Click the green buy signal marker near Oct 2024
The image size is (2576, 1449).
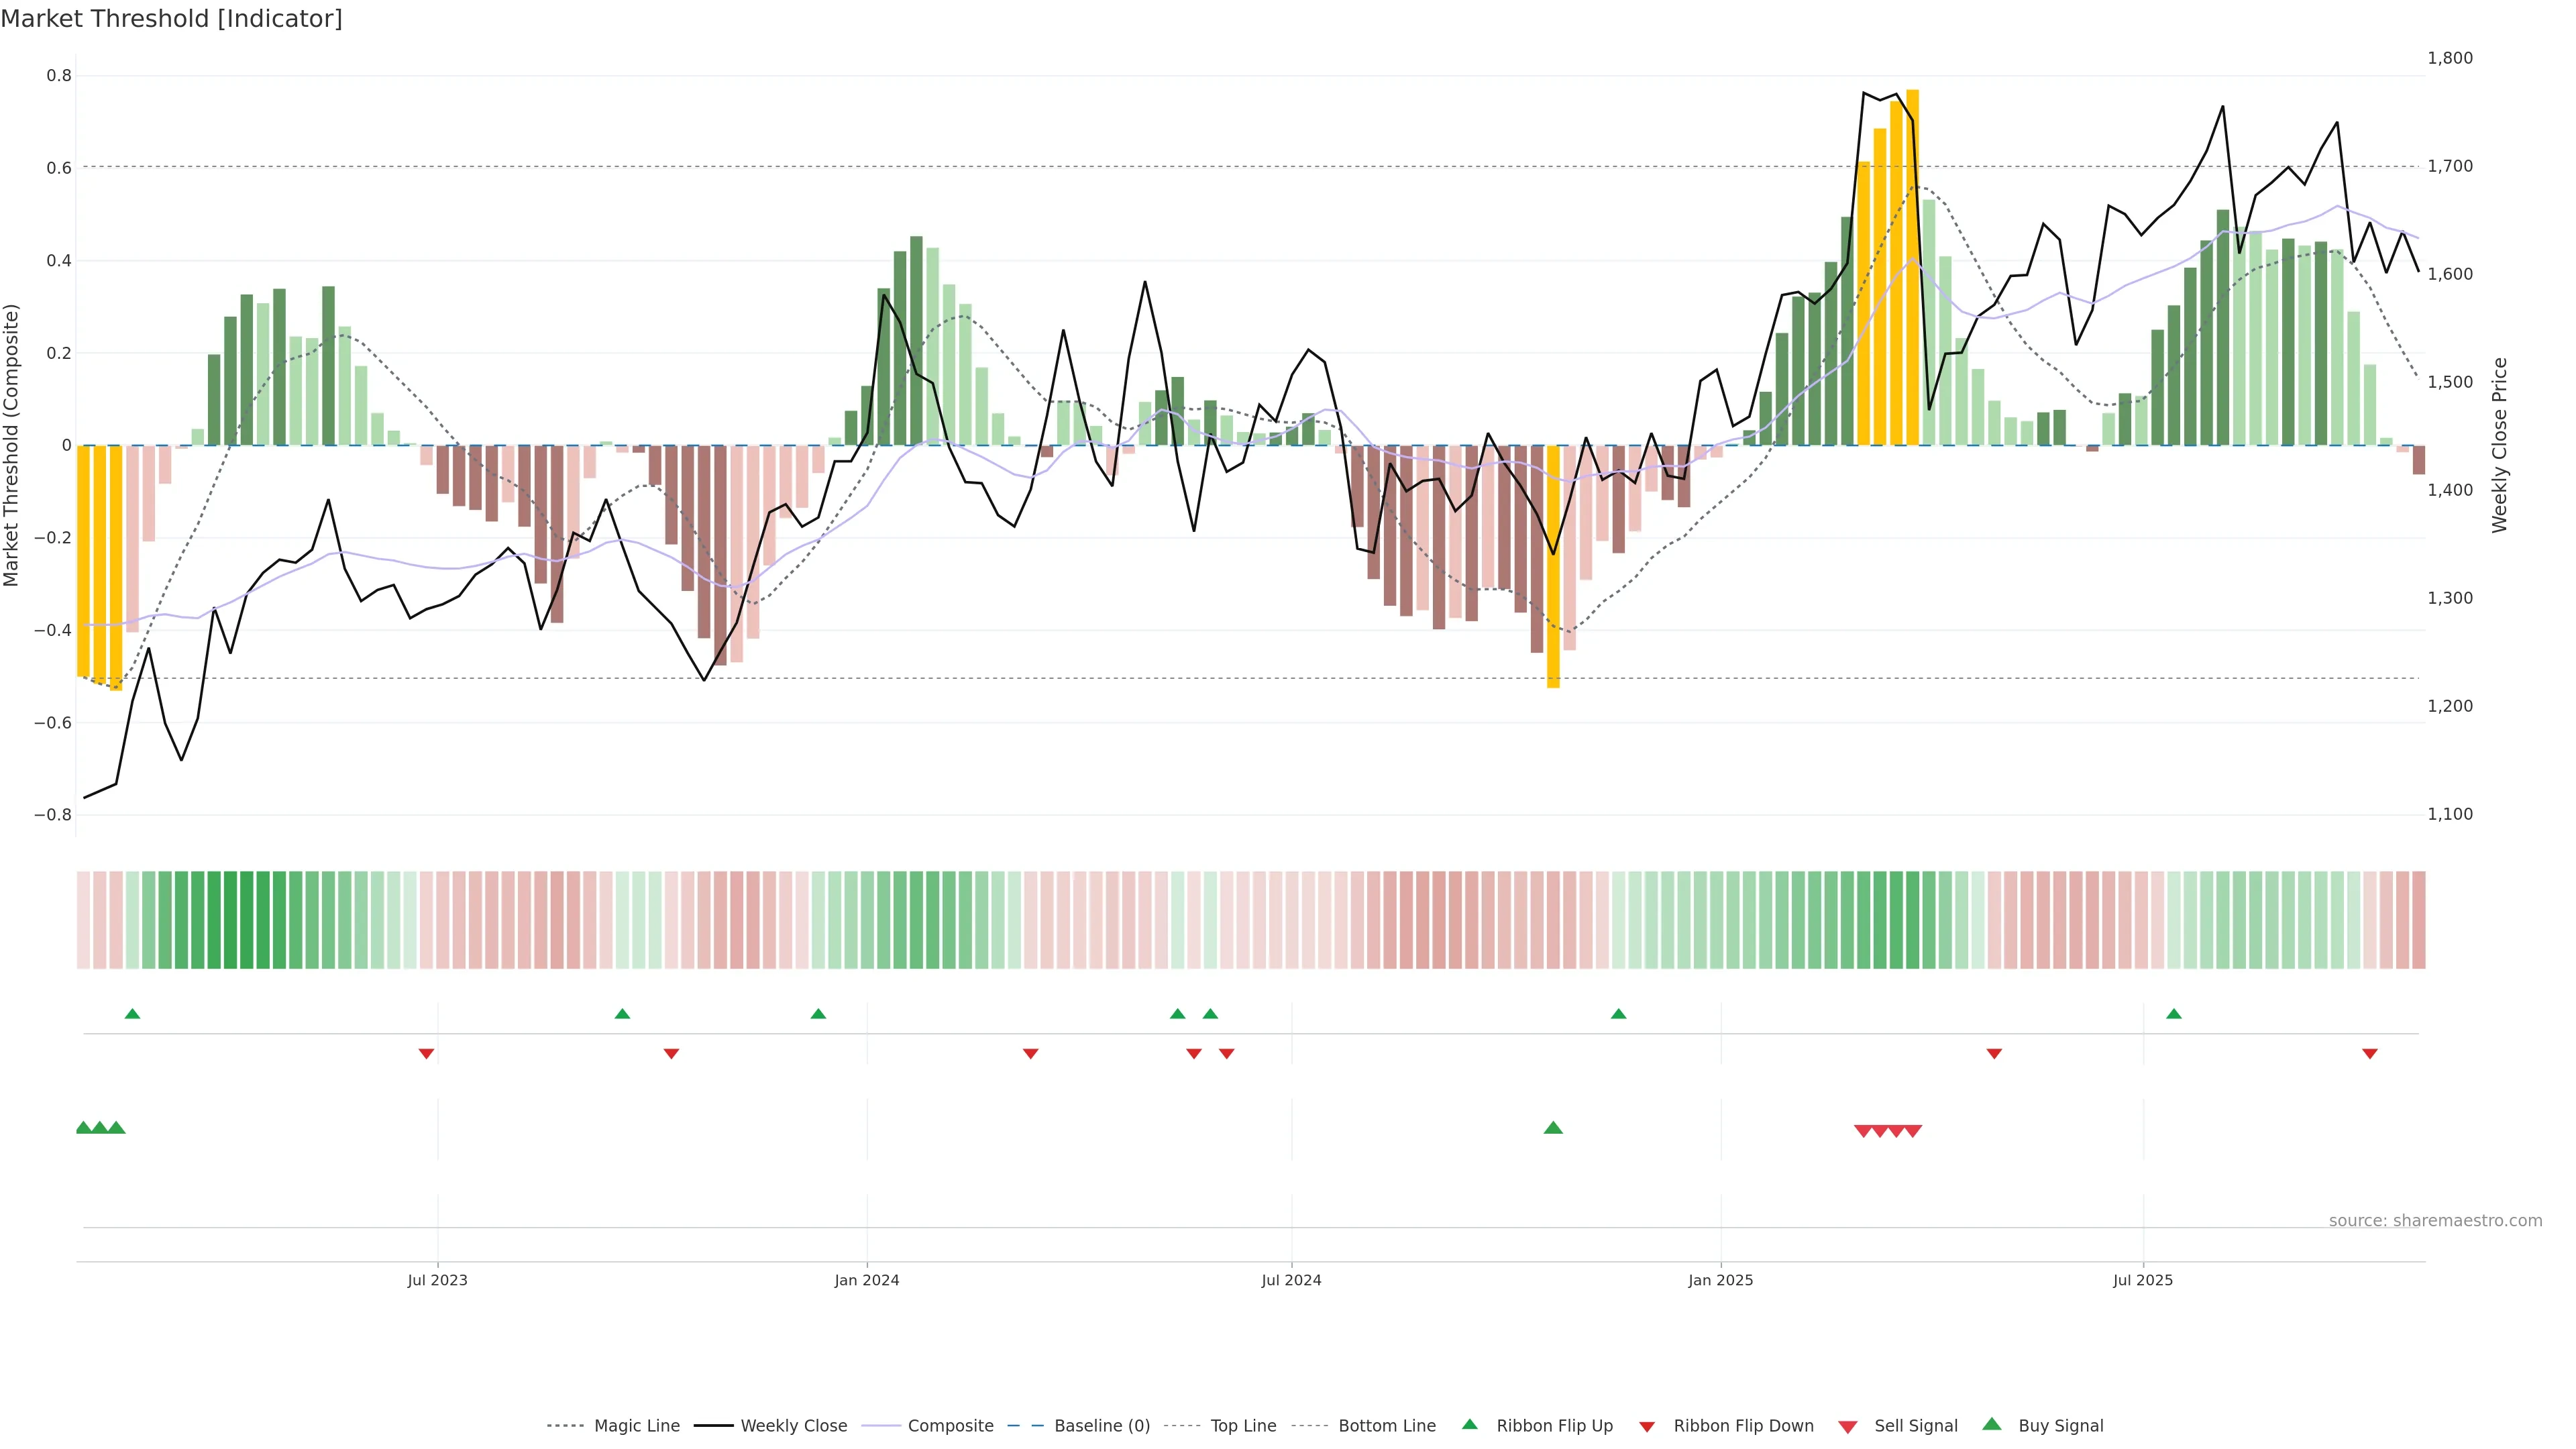tap(1553, 1128)
